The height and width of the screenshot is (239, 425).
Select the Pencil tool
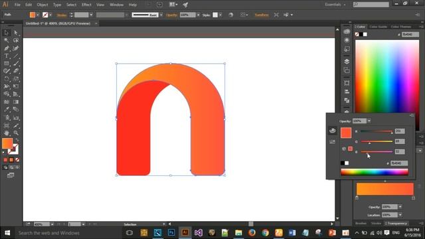[x=7, y=71]
